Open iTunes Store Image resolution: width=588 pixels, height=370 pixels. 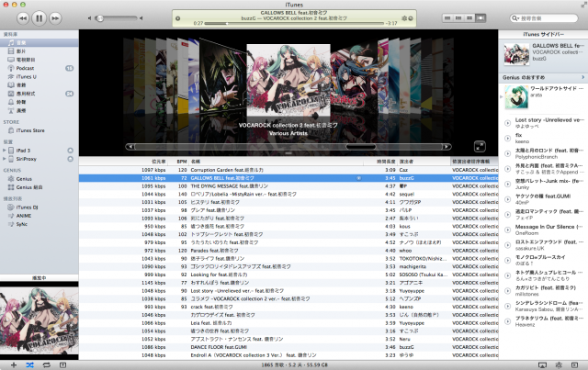(39, 130)
